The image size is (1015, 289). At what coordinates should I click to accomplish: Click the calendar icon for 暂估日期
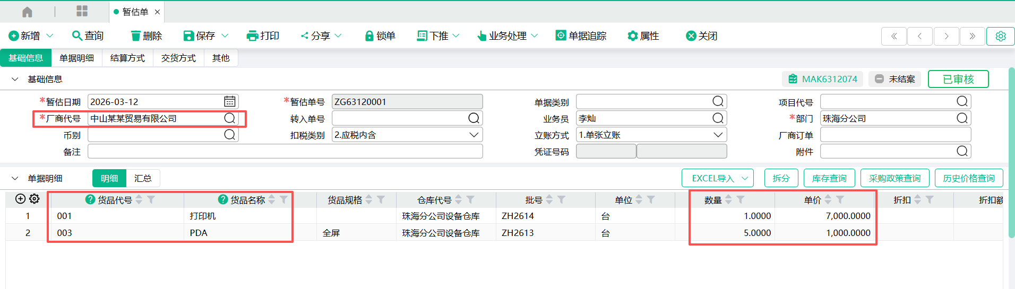[229, 101]
